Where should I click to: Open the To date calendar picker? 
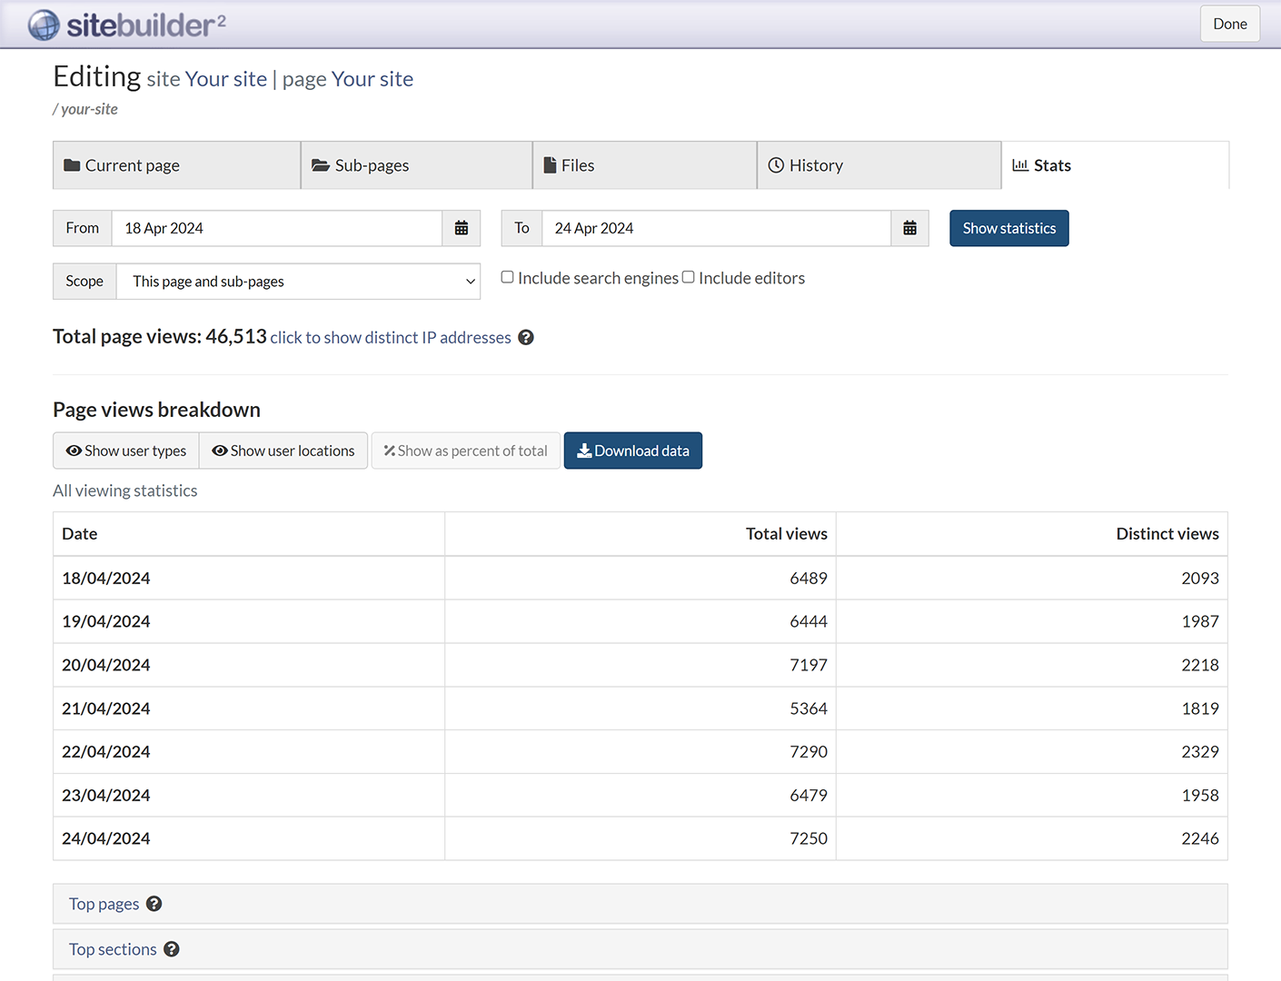tap(909, 228)
